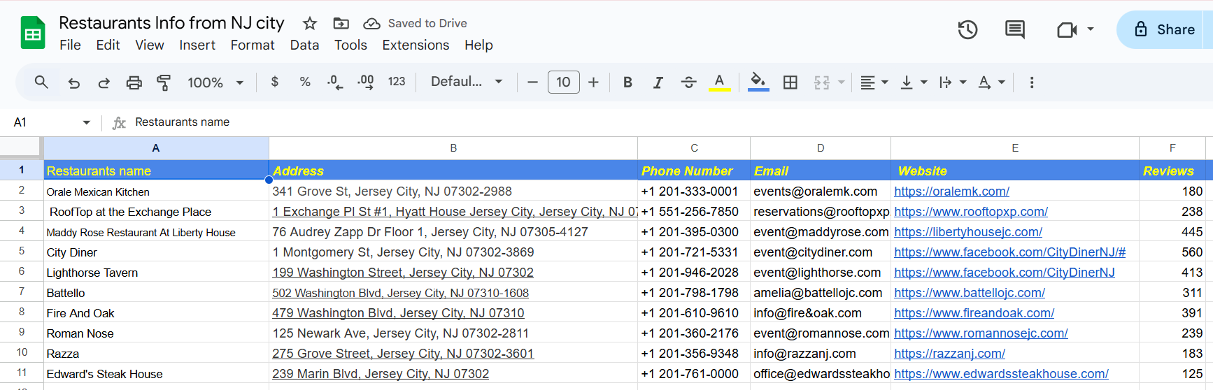Toggle bold formatting
This screenshot has height=390, width=1213.
point(627,82)
